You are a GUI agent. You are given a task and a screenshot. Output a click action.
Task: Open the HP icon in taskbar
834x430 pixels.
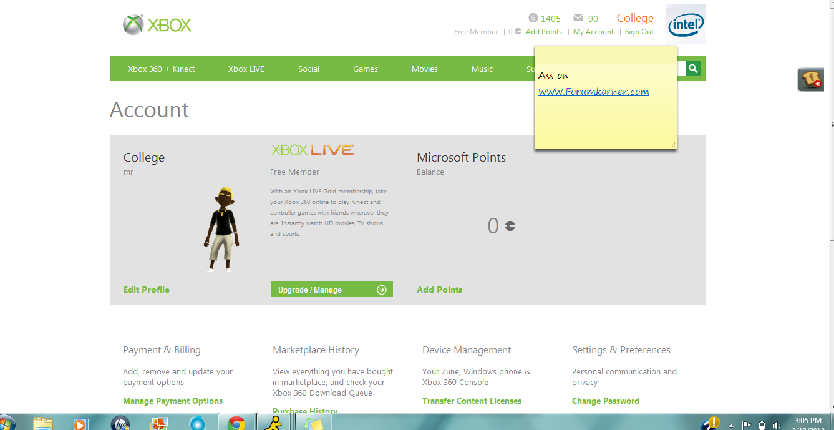tap(120, 424)
